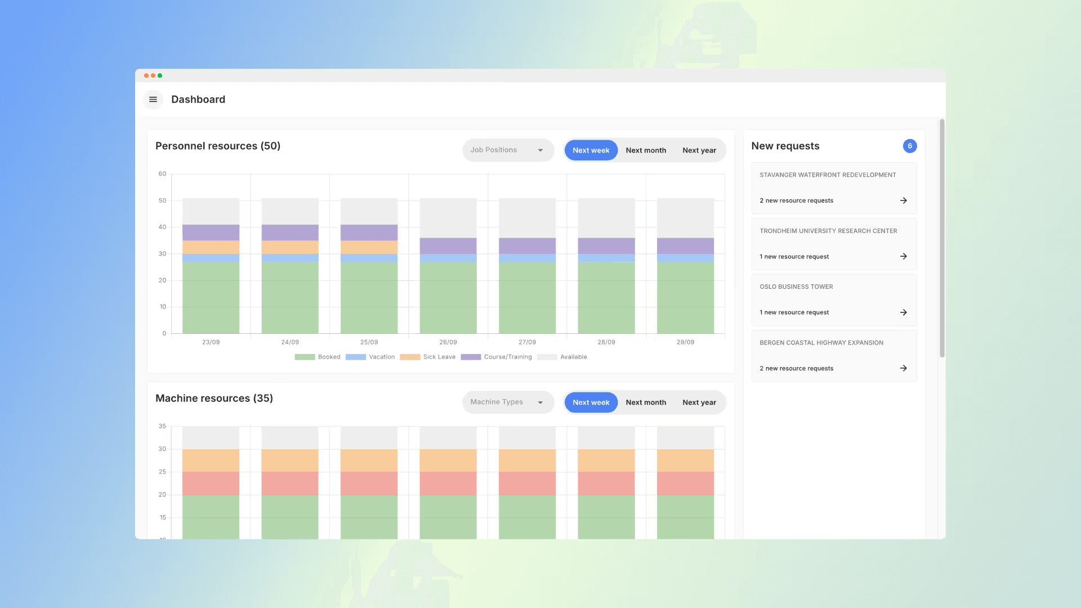Click arrow for Bergen Coastal Highway Expansion
The image size is (1081, 608).
pos(903,368)
